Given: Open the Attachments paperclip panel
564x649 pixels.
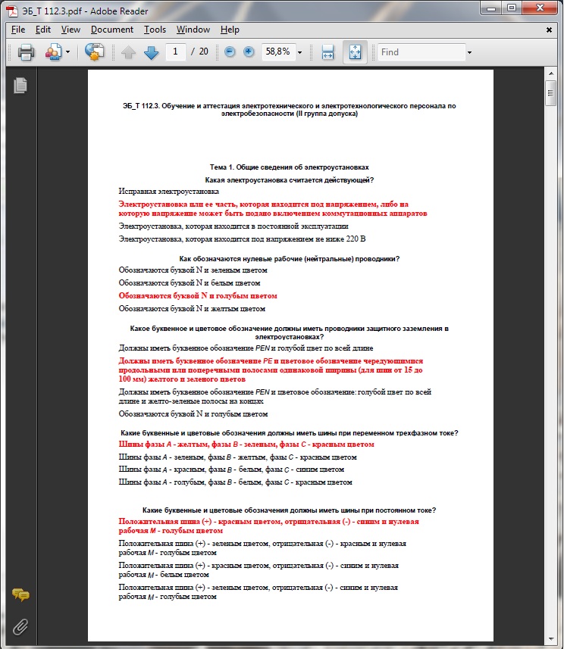Looking at the screenshot, I should [20, 626].
